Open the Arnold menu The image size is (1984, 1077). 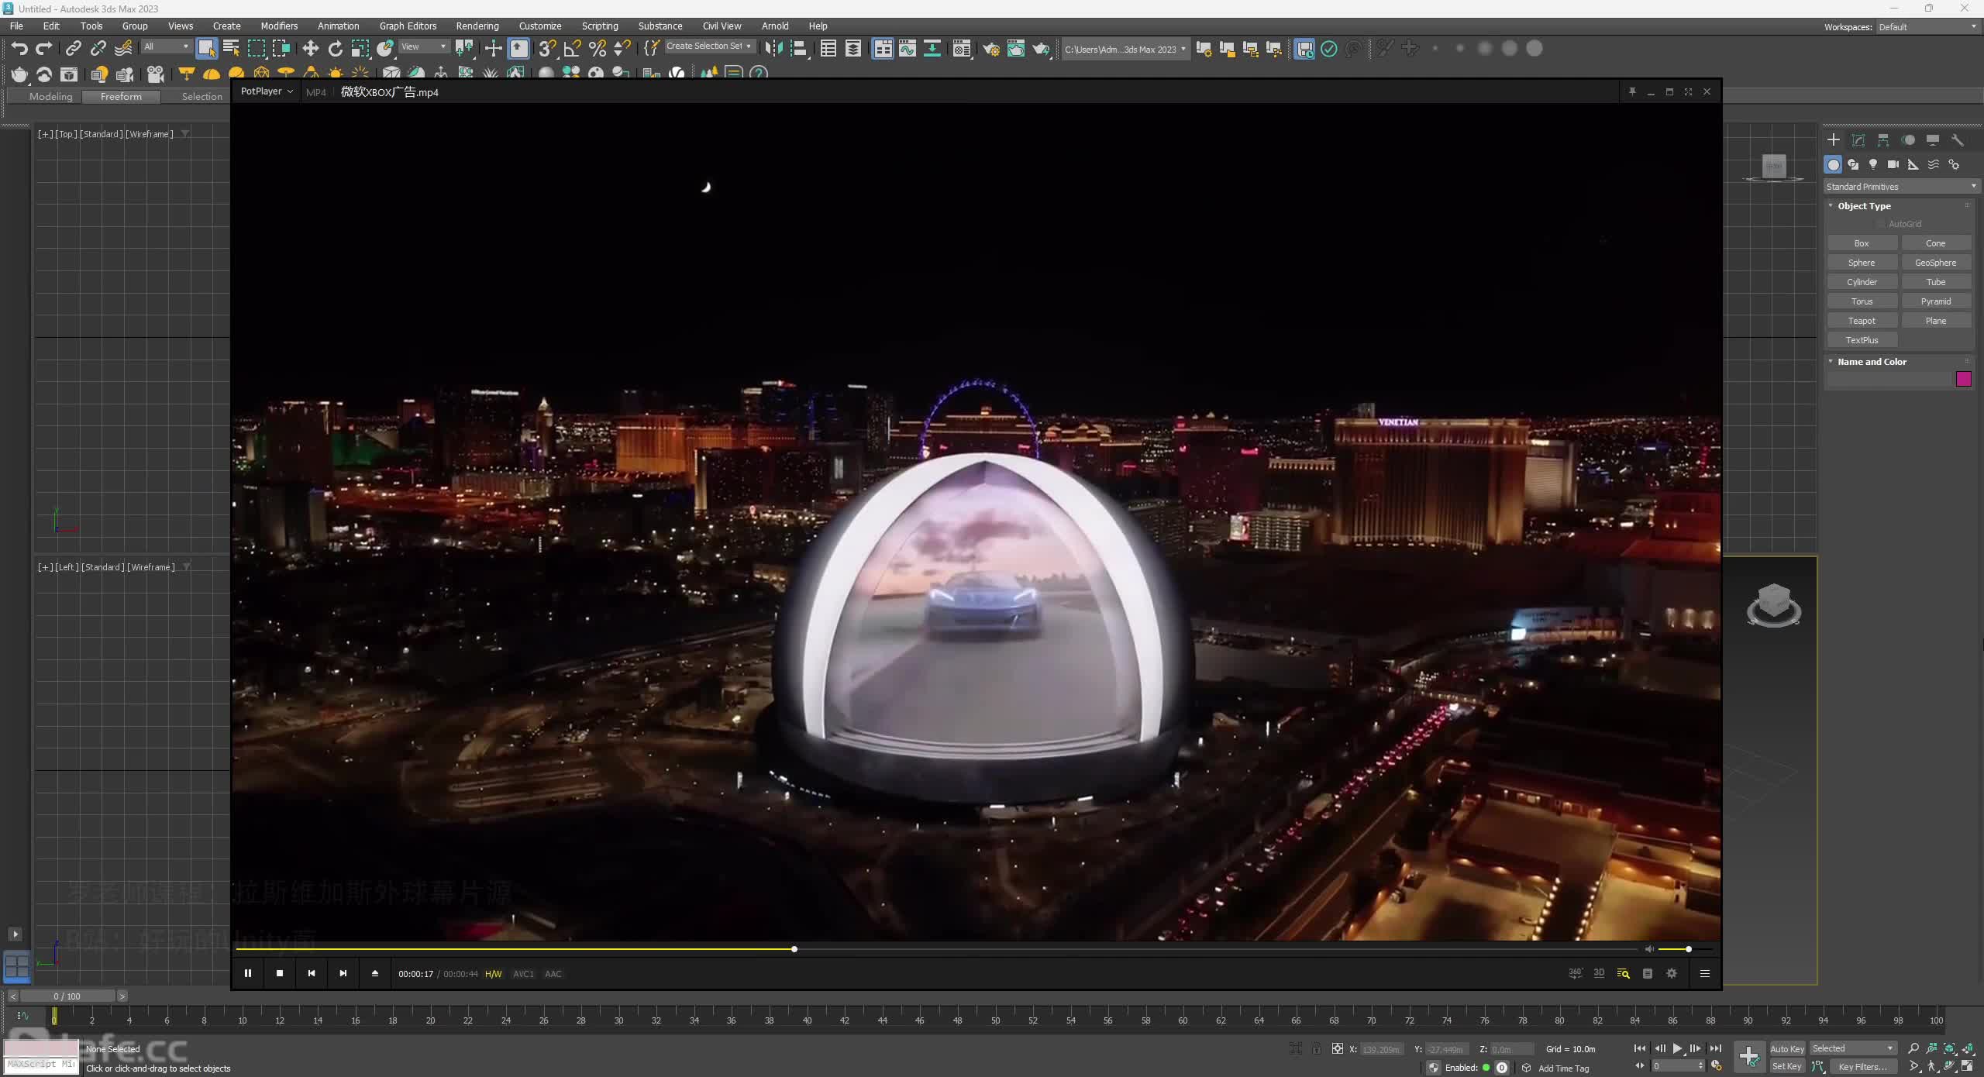775,26
